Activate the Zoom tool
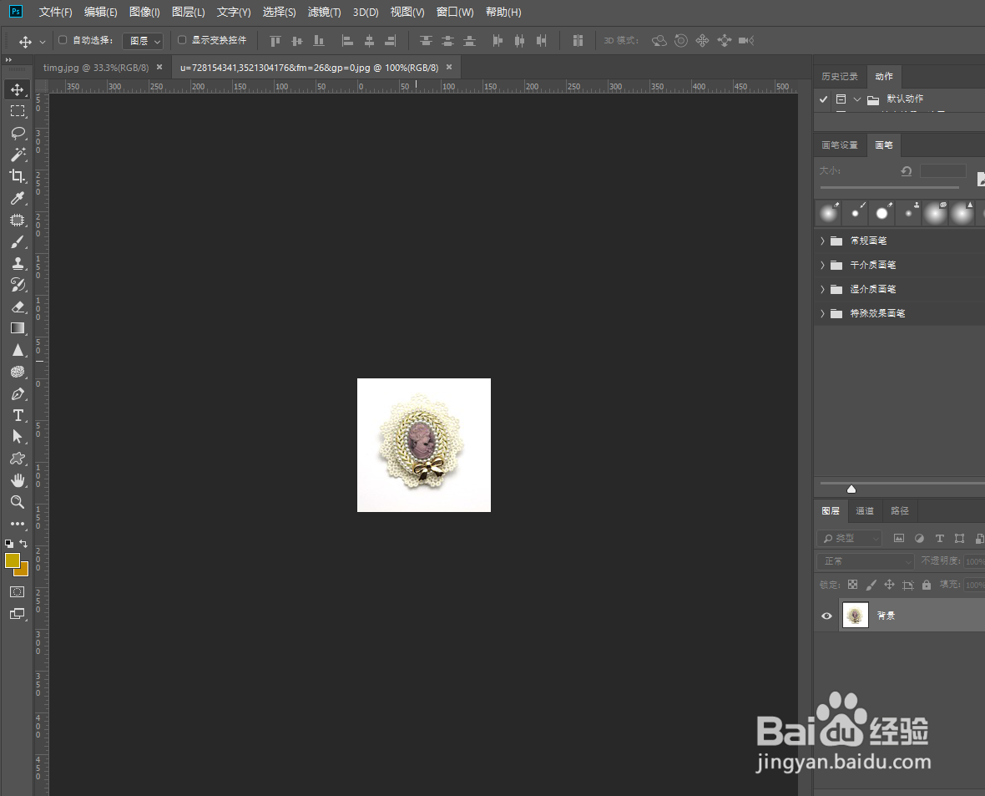 [x=18, y=502]
